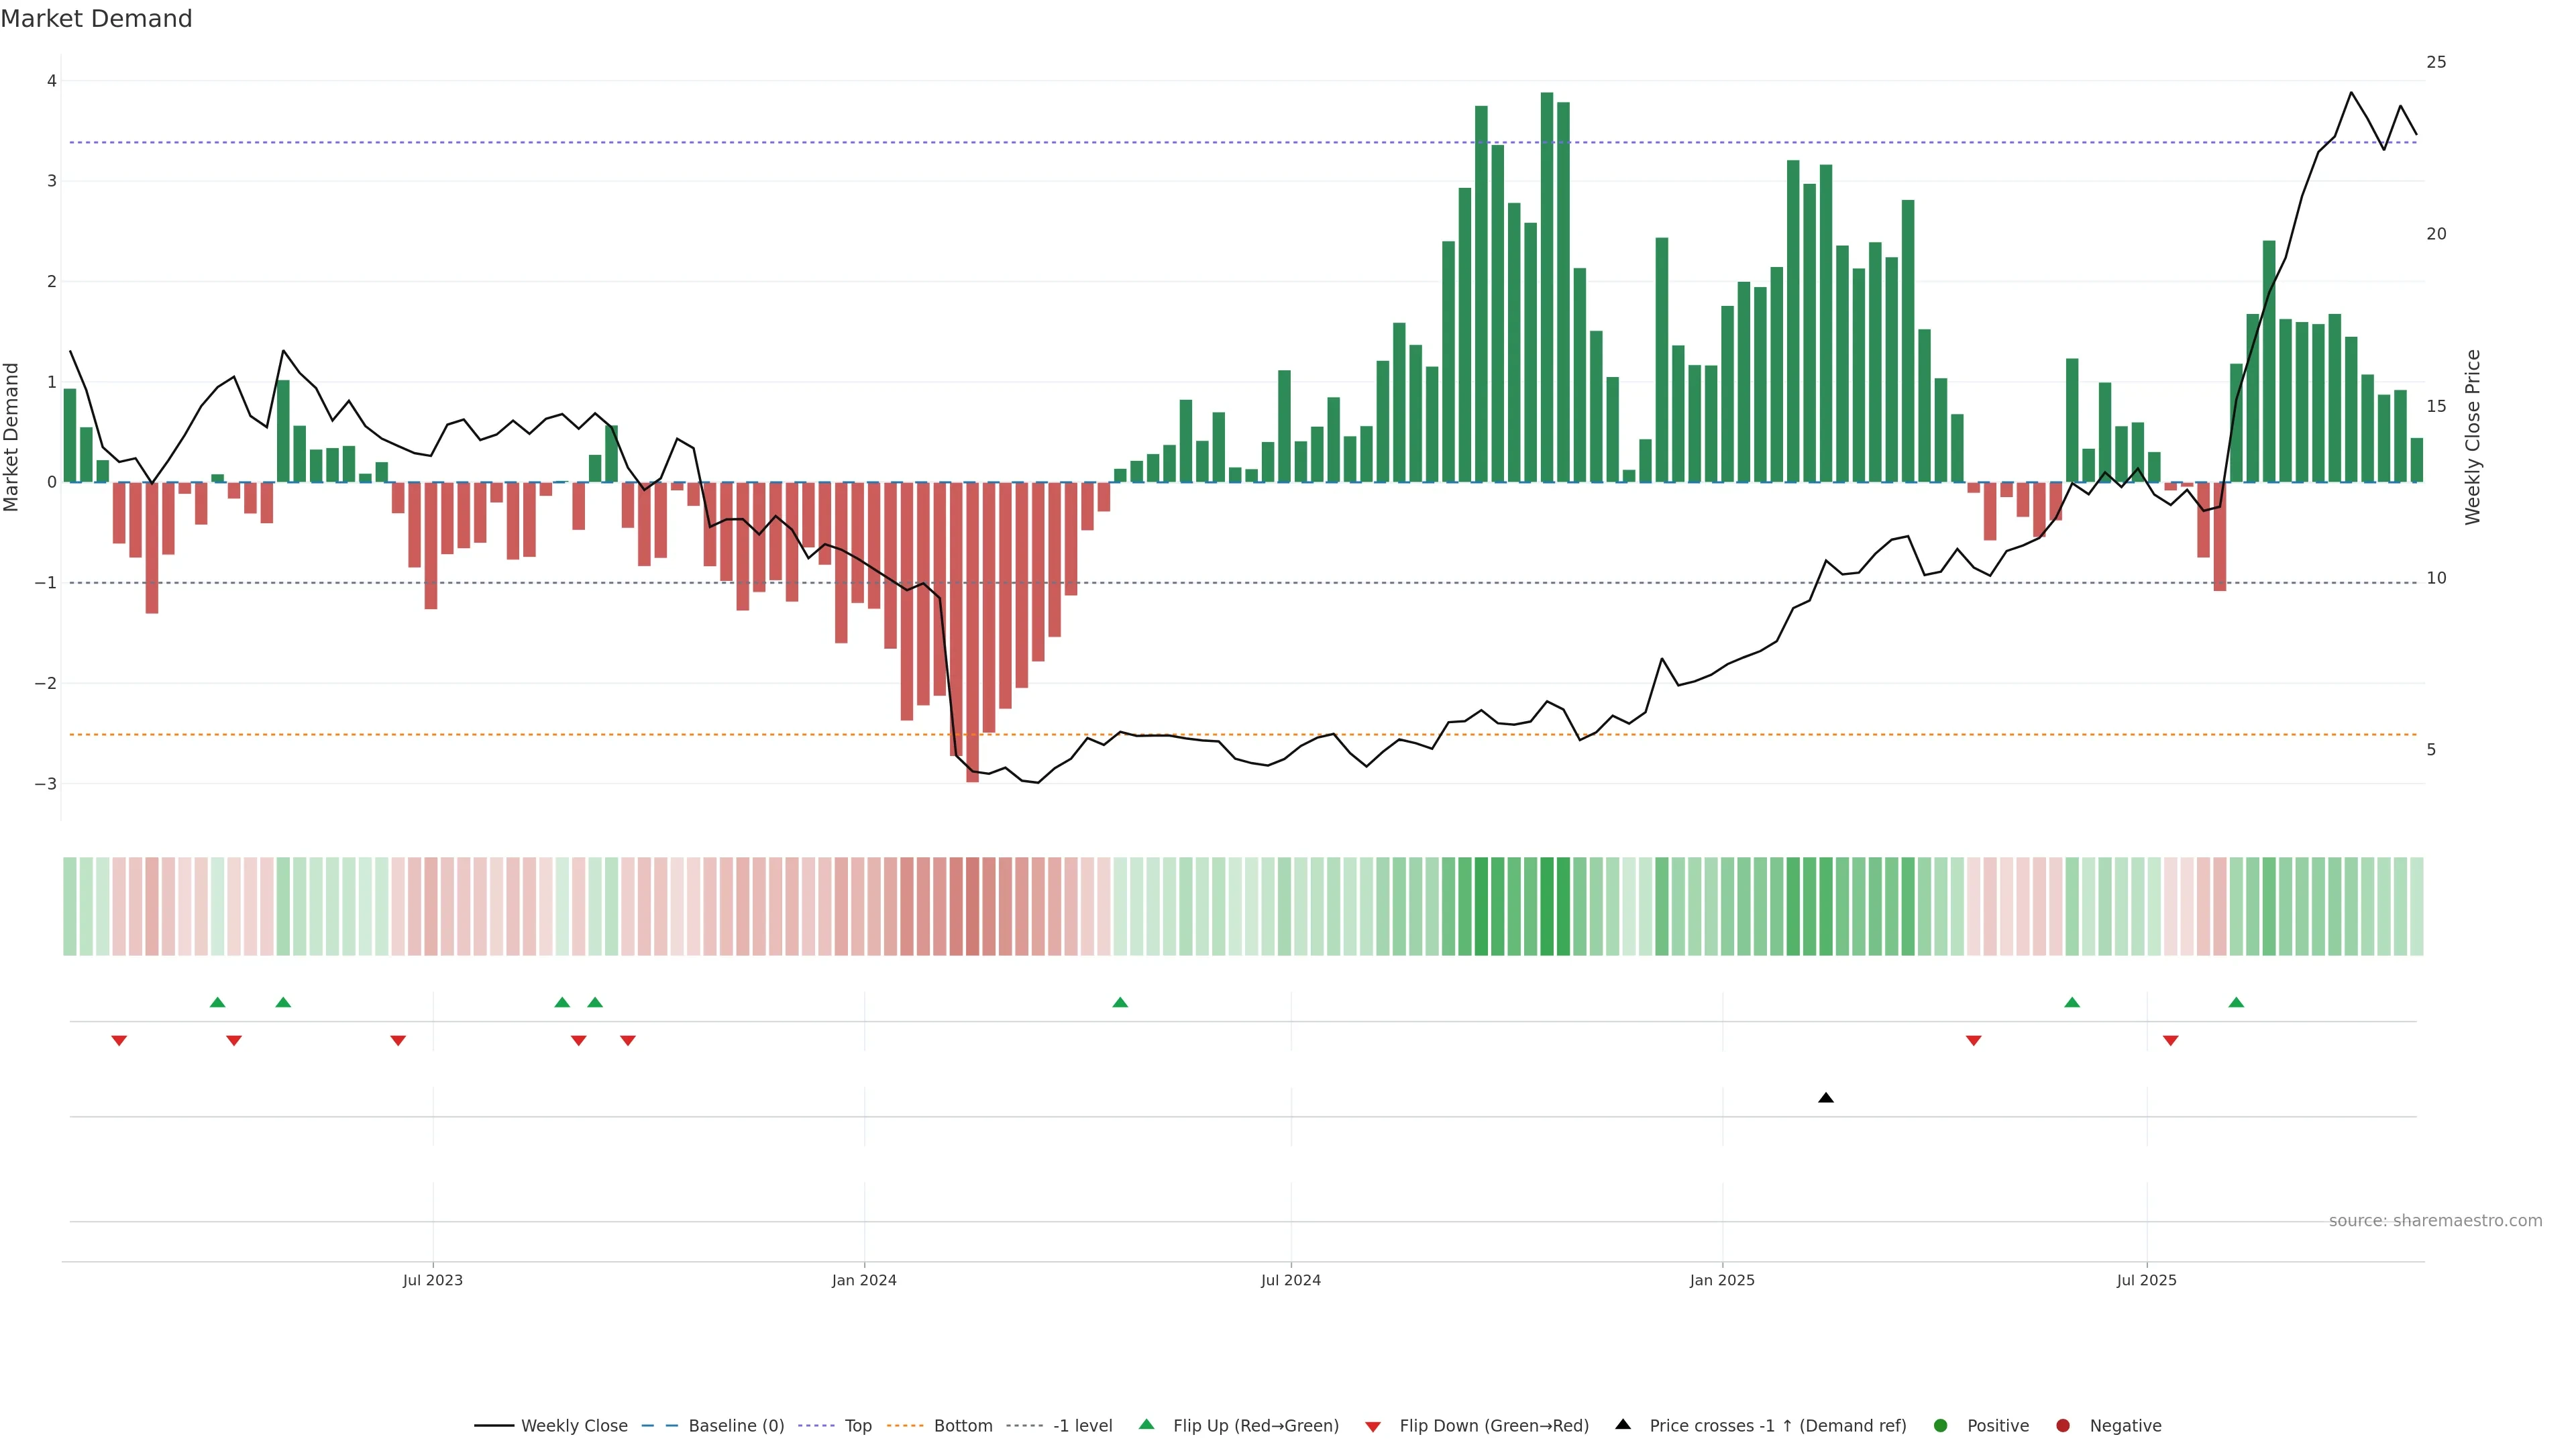The image size is (2576, 1449).
Task: Click Bottom legend dotted line entry
Action: tap(906, 1426)
